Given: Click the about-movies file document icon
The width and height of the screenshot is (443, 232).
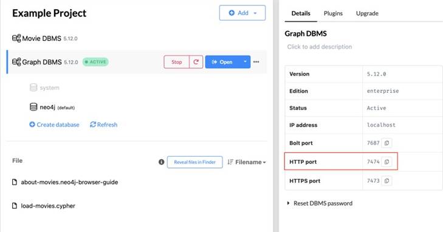Looking at the screenshot, I should [x=15, y=182].
